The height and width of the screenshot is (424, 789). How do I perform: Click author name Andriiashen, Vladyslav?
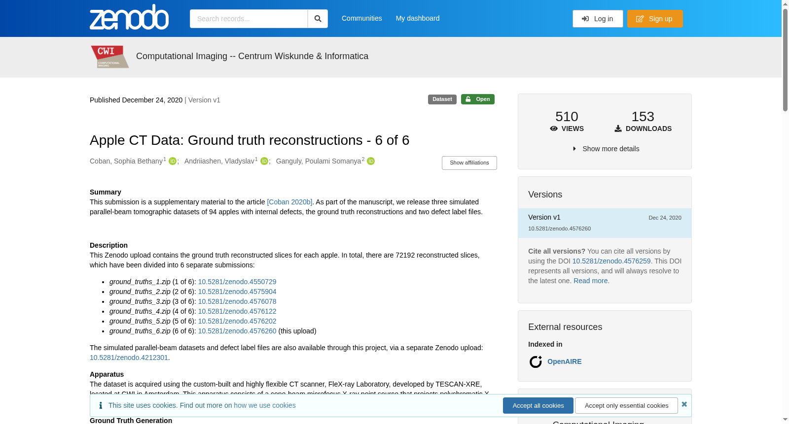(x=219, y=161)
